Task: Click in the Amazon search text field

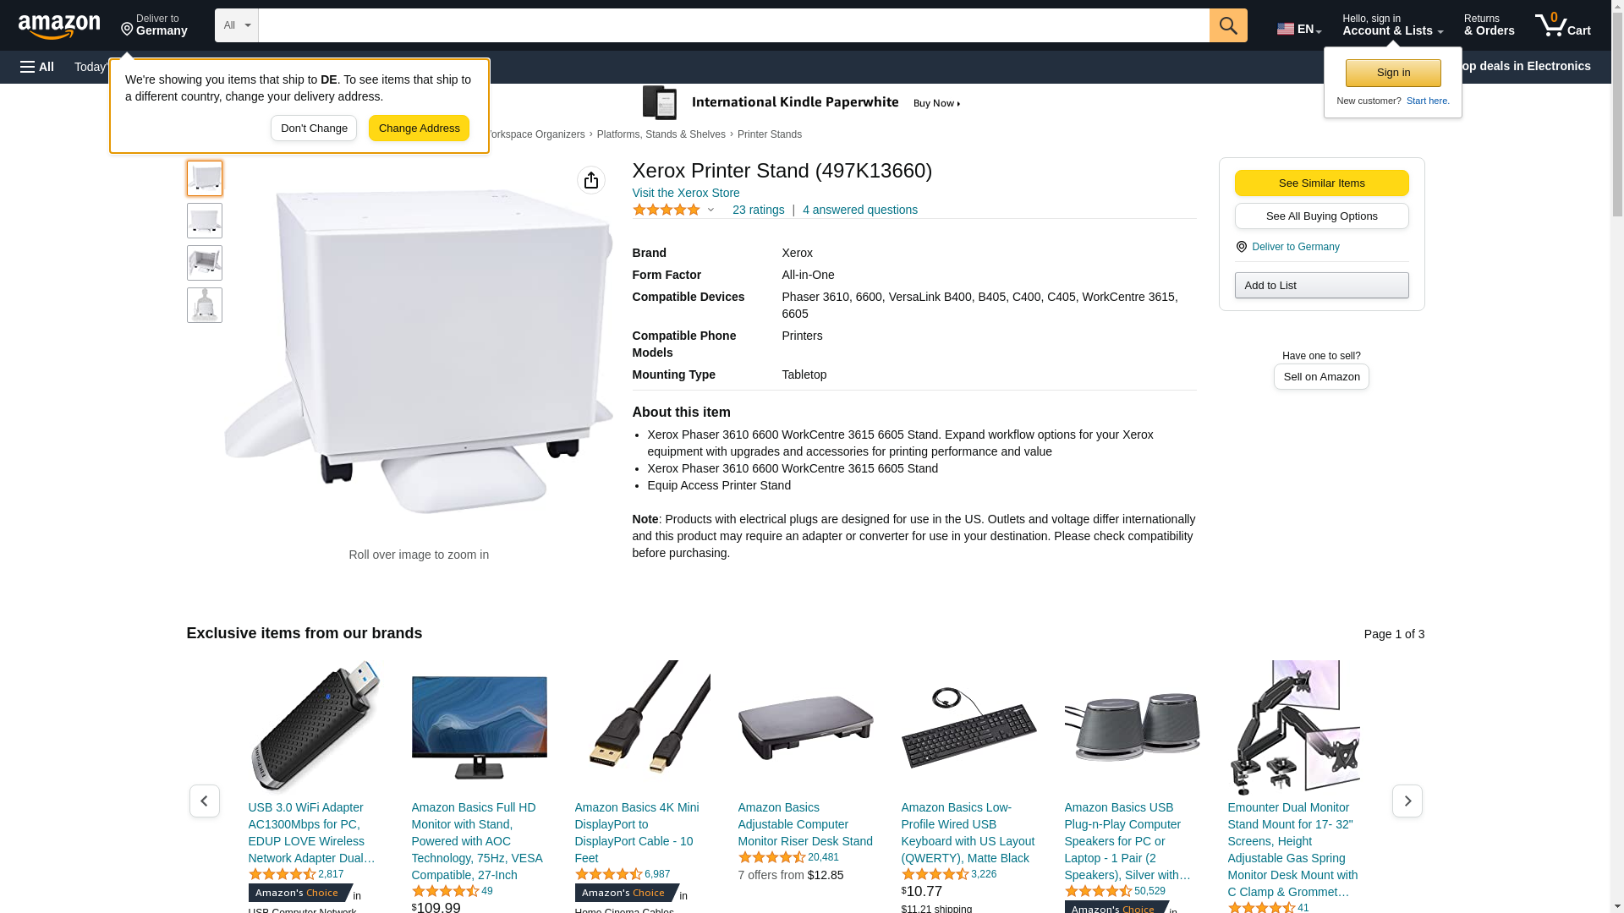Action: 733,25
